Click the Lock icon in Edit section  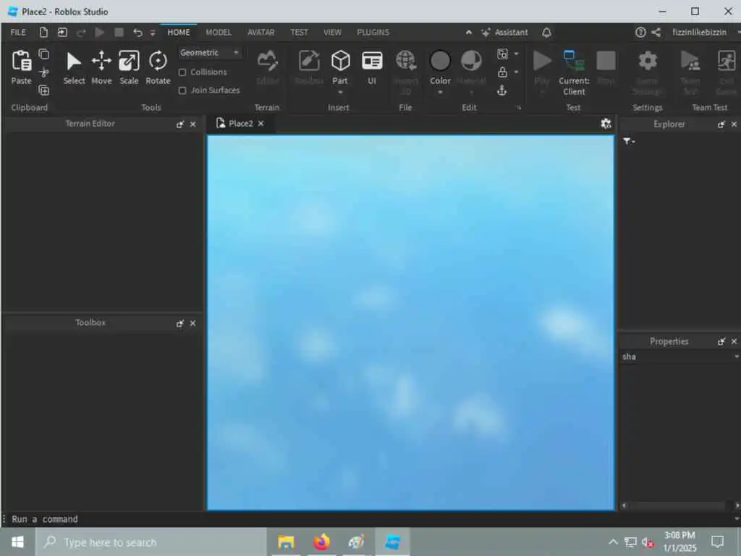click(x=502, y=72)
